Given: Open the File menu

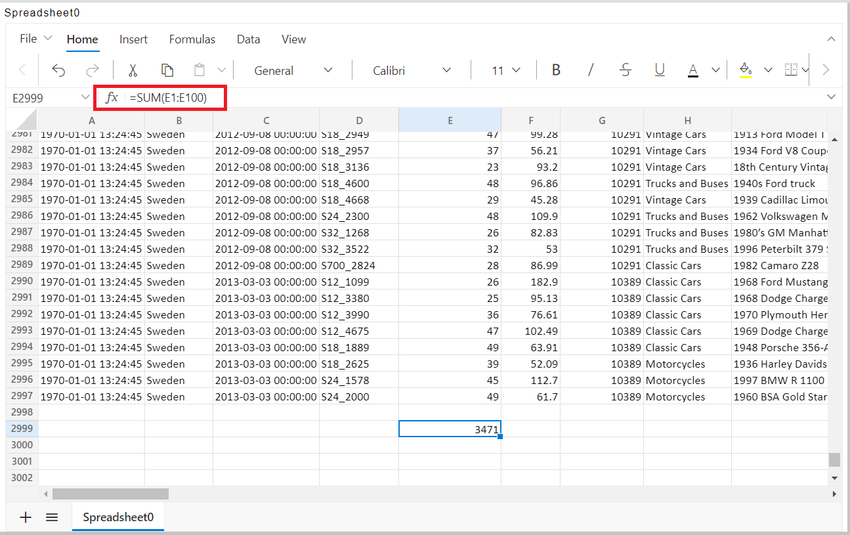Looking at the screenshot, I should 35,39.
